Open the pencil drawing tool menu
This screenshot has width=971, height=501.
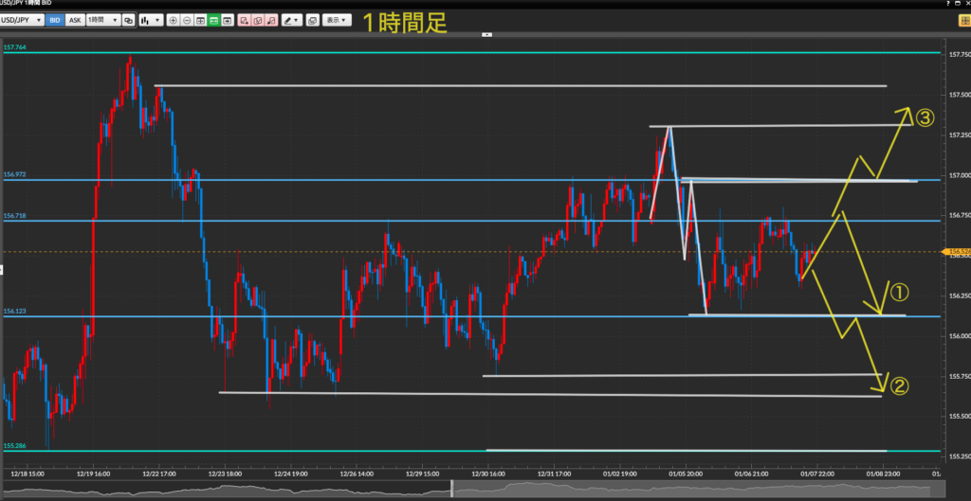pos(292,20)
